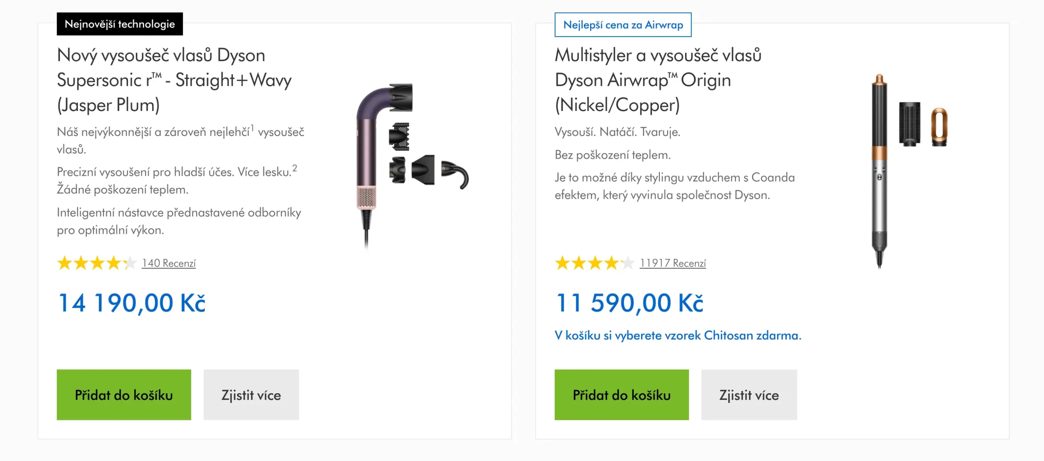Click the price "11 590,00 Kč"
This screenshot has width=1044, height=461.
point(630,303)
